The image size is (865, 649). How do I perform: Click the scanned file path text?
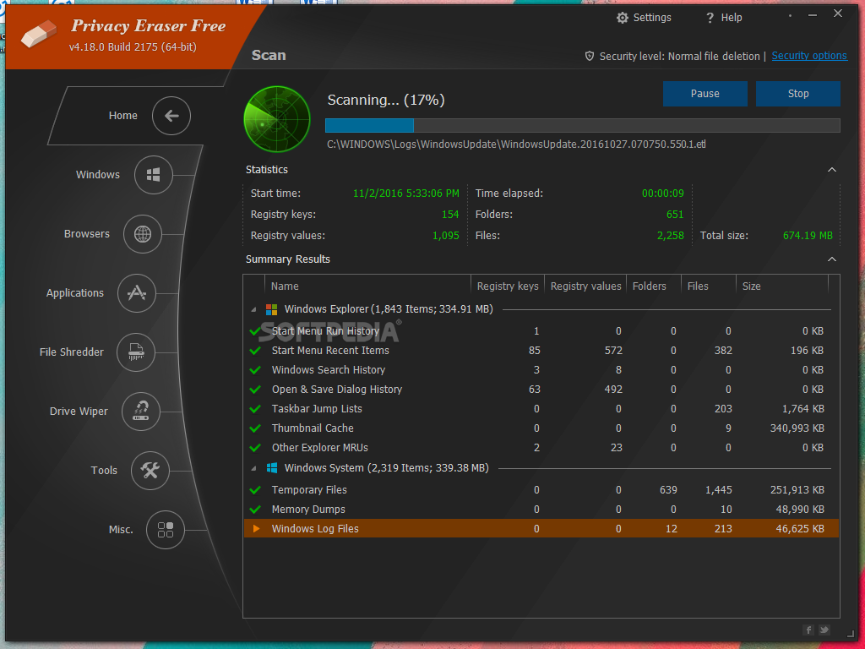(516, 145)
